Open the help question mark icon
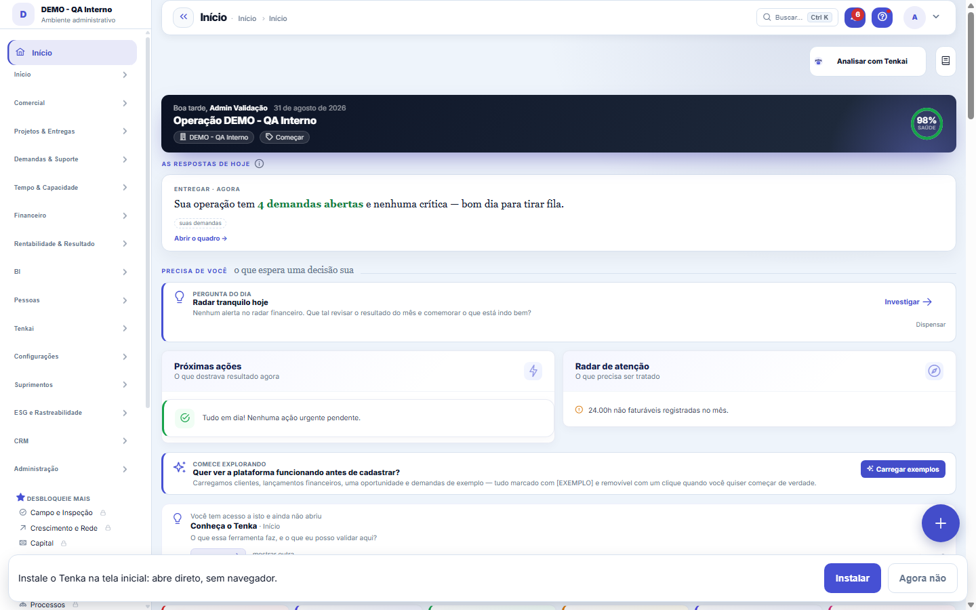This screenshot has height=610, width=976. (x=882, y=18)
